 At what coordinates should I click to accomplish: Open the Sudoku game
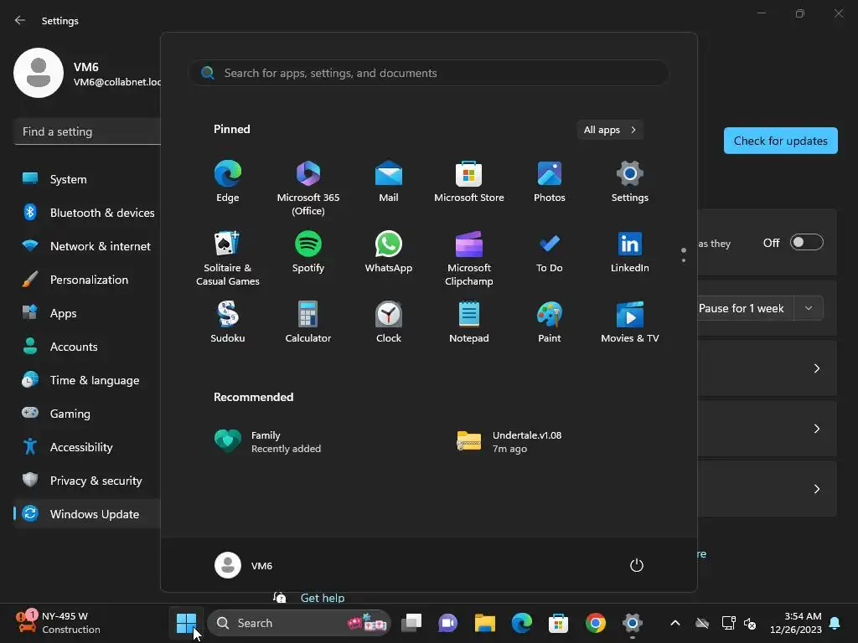[228, 322]
